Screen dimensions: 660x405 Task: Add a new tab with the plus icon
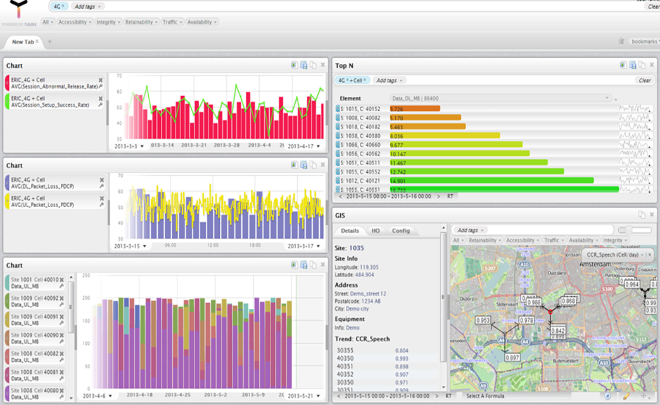49,41
